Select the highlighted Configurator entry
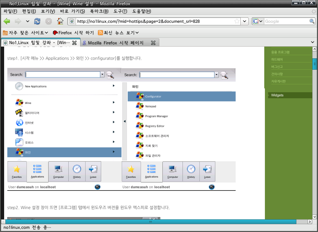This screenshot has height=232, width=318. [x=182, y=96]
